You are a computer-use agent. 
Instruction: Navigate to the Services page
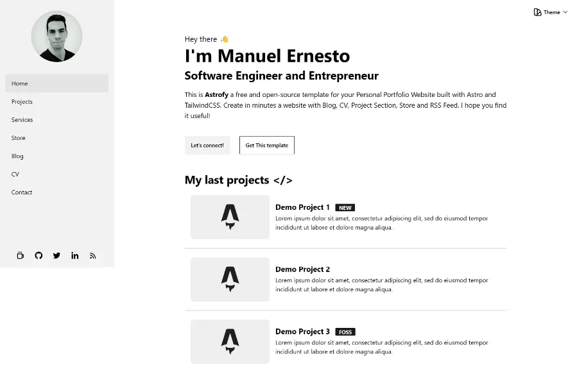pos(22,120)
